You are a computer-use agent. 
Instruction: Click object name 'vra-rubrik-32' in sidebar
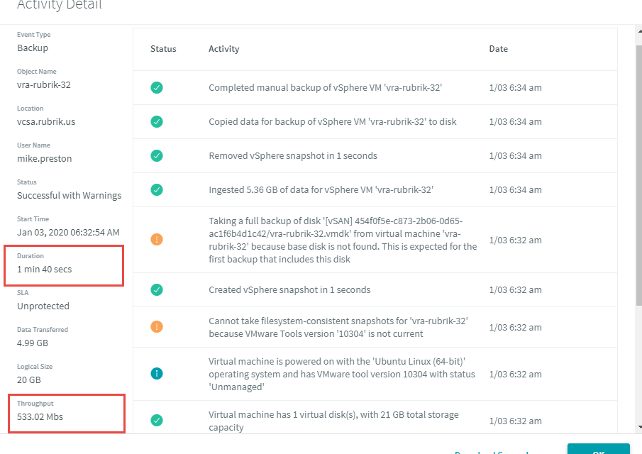click(x=44, y=84)
